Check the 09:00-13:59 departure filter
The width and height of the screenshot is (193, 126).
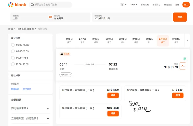click(13, 51)
